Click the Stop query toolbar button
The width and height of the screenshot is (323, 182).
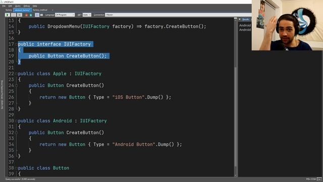(20, 15)
